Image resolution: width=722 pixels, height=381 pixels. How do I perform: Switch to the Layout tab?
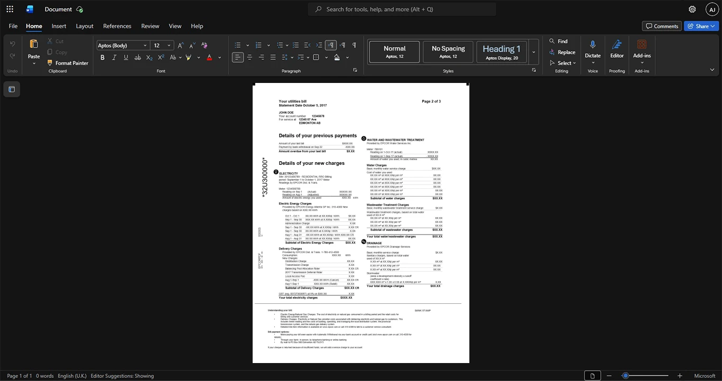point(85,26)
